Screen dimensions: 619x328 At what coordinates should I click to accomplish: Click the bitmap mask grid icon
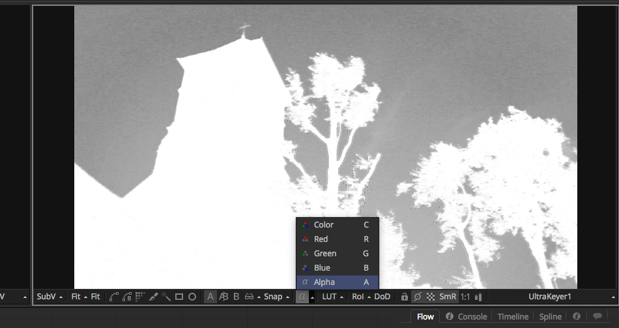pyautogui.click(x=140, y=297)
